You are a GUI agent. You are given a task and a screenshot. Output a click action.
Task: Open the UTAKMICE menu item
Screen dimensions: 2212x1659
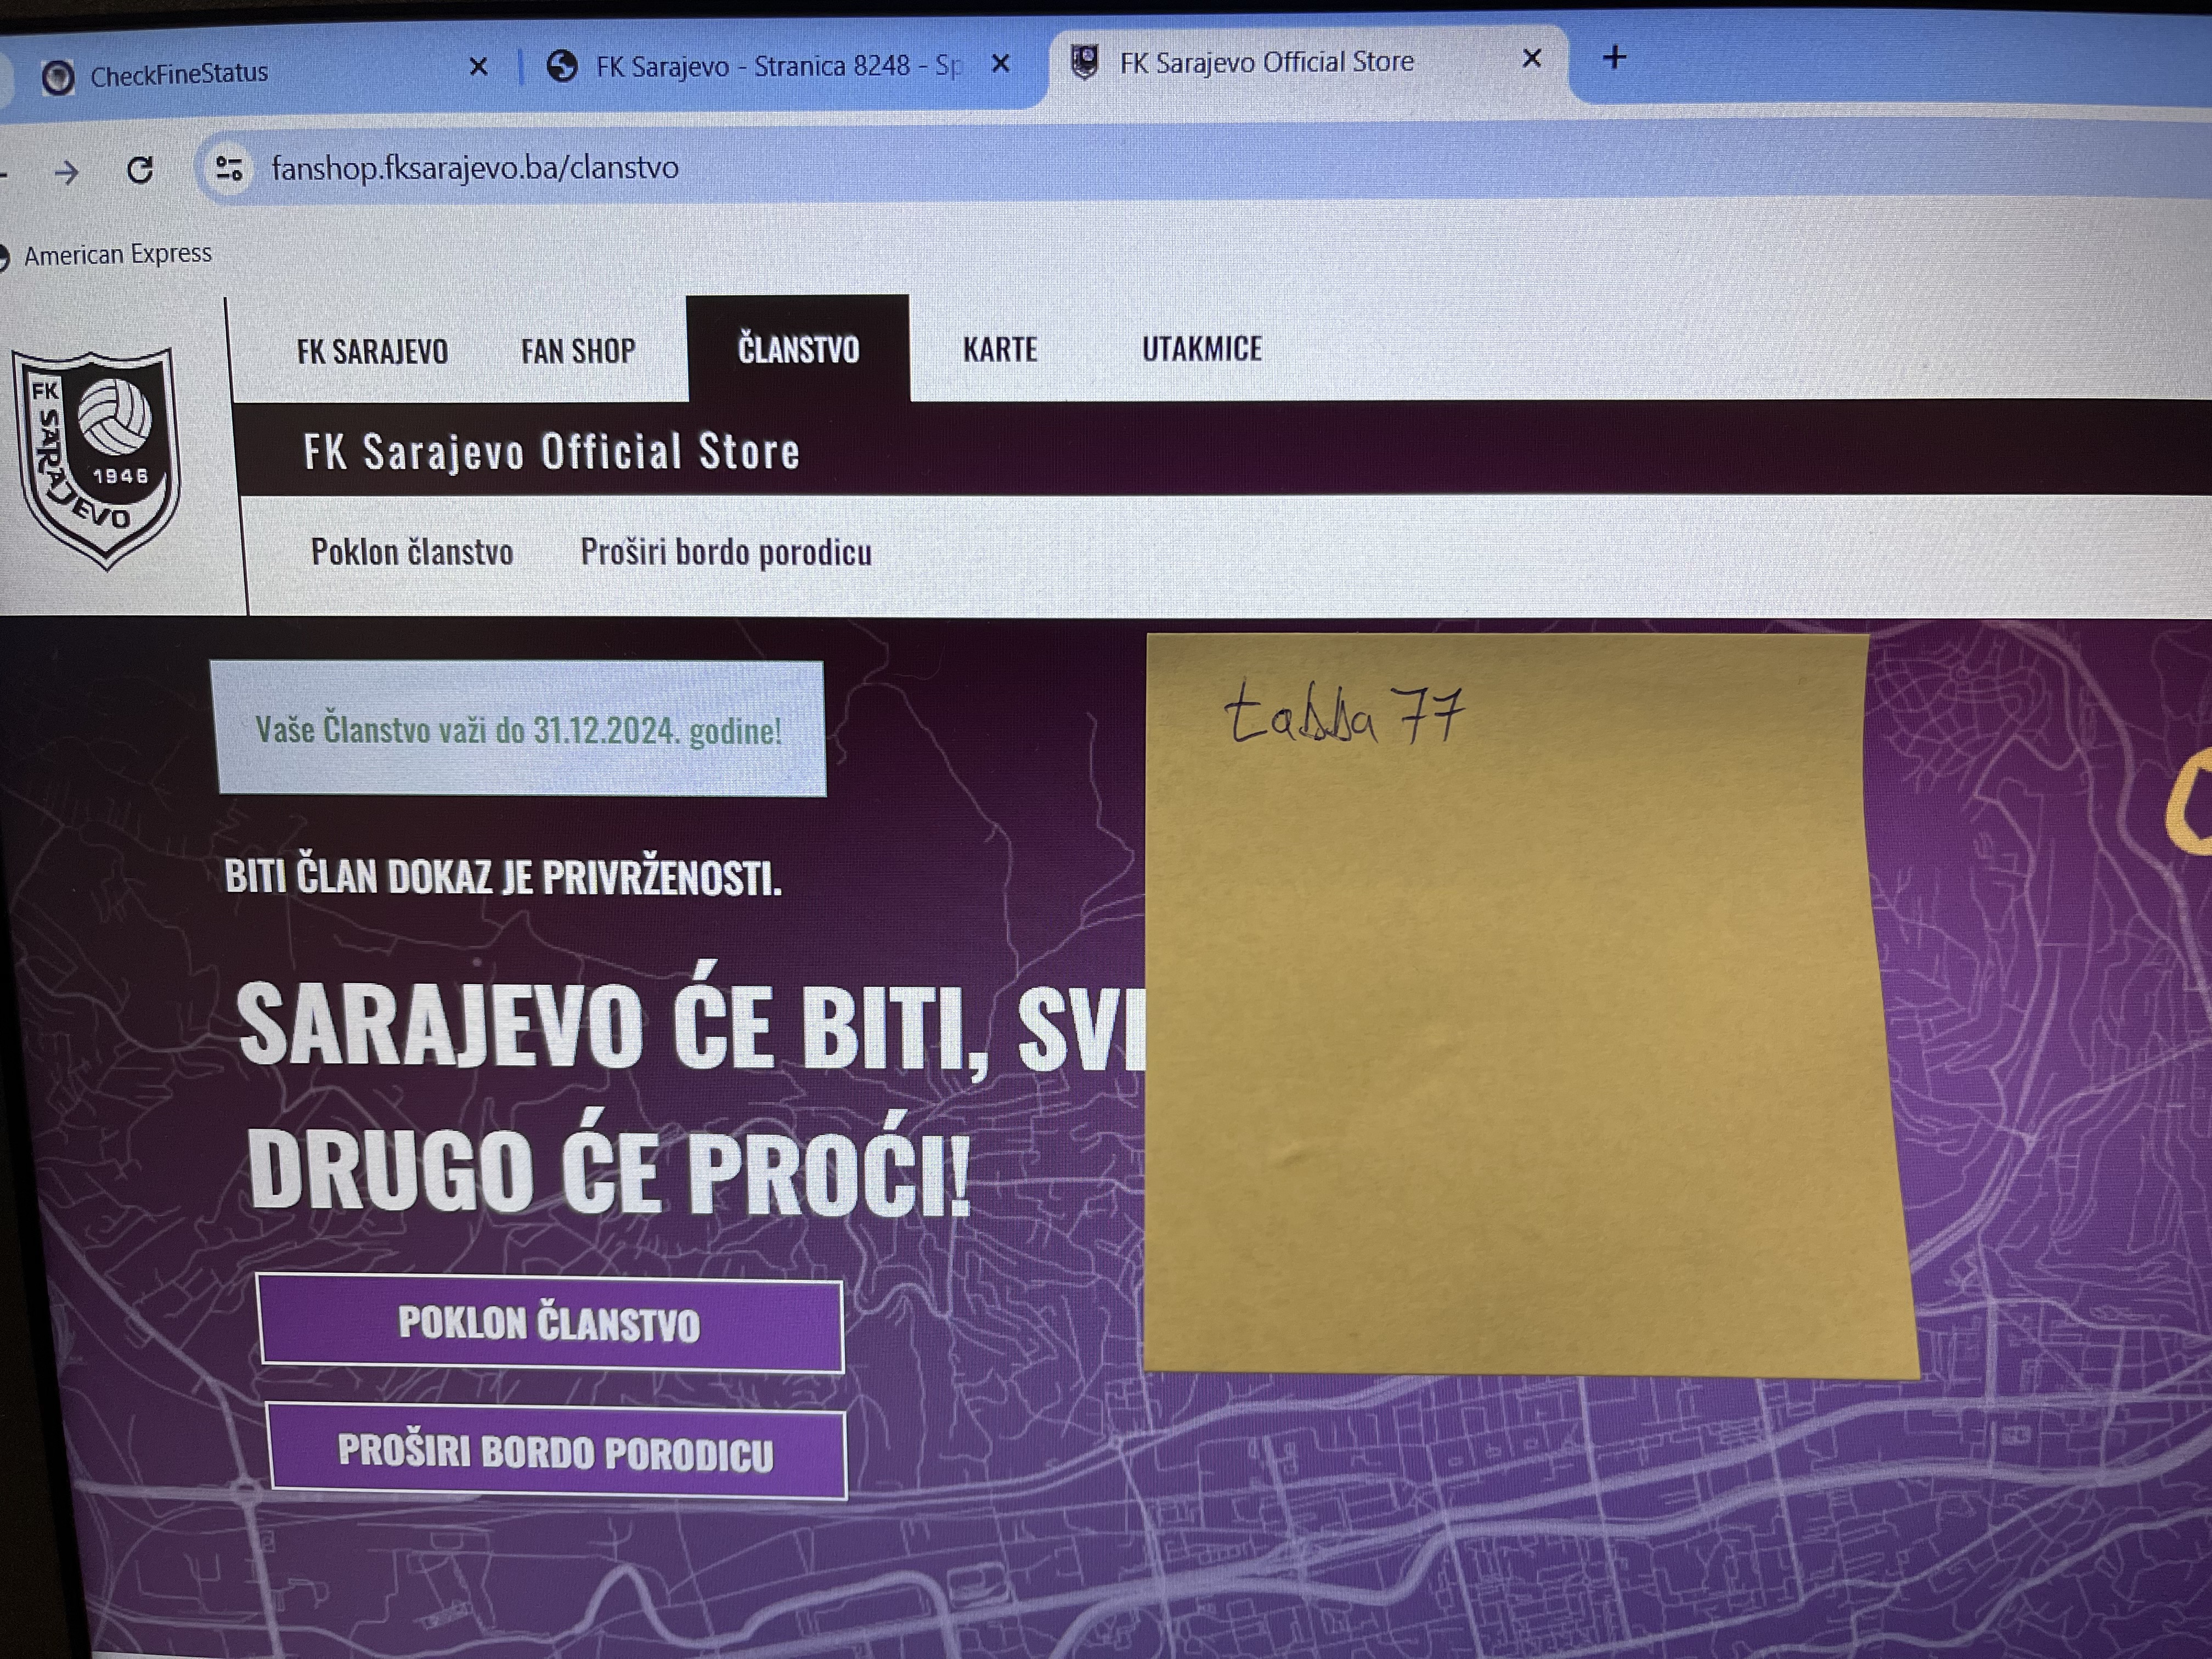click(1202, 348)
